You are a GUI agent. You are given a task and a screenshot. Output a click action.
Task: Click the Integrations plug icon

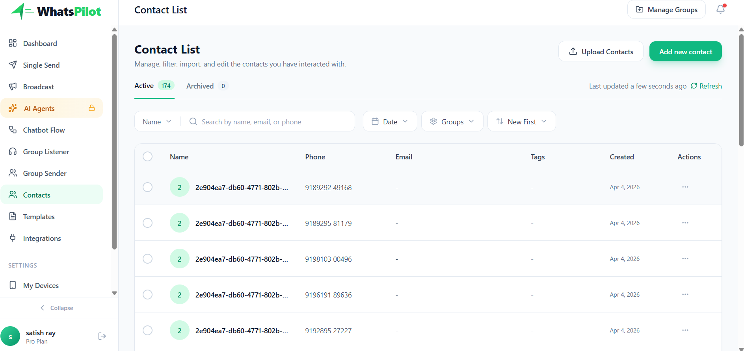pyautogui.click(x=13, y=238)
